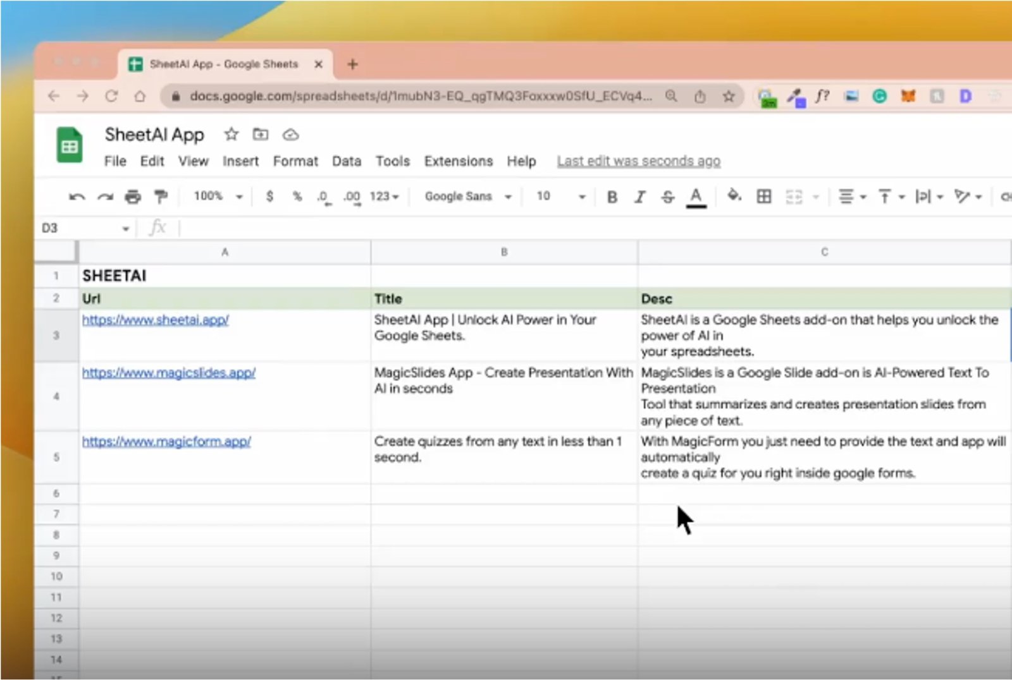The width and height of the screenshot is (1012, 680).
Task: Open font size 10 dropdown
Action: (x=561, y=197)
